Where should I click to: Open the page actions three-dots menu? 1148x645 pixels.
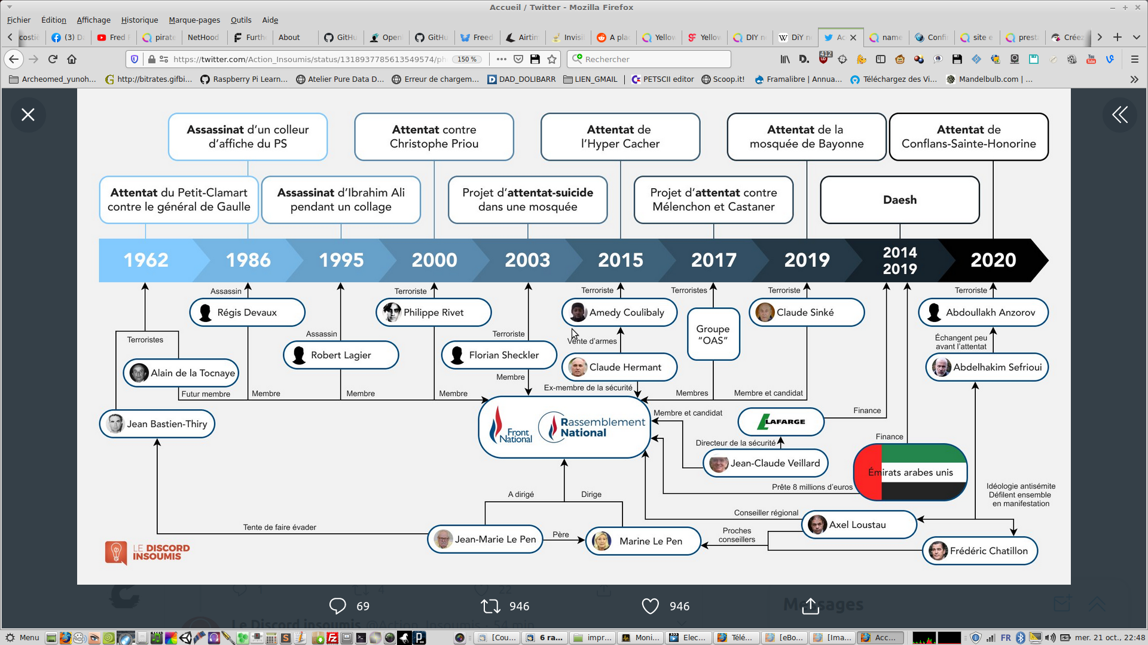coord(501,59)
